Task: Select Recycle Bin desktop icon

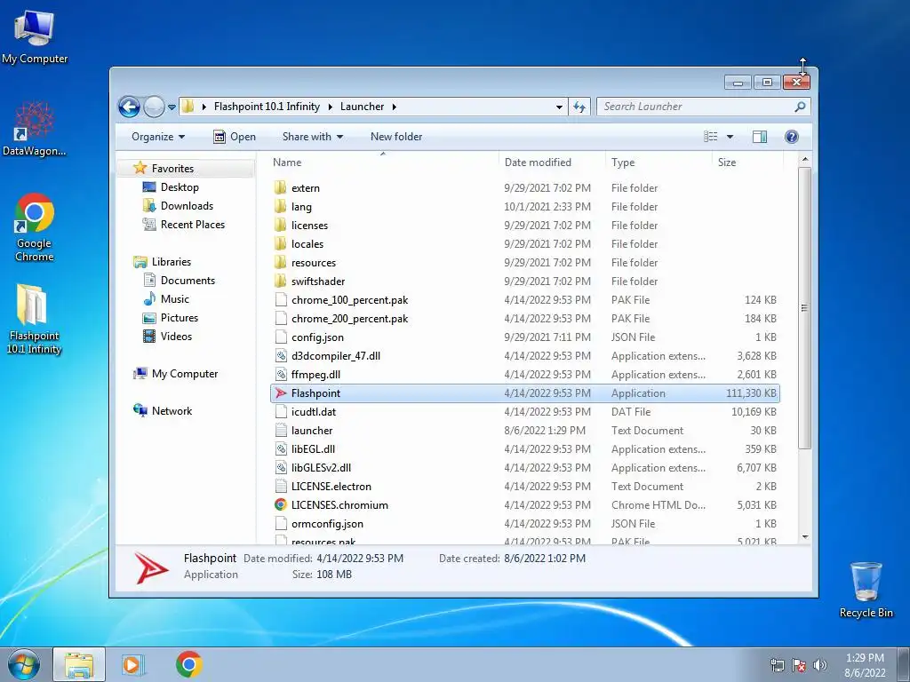Action: click(x=866, y=590)
